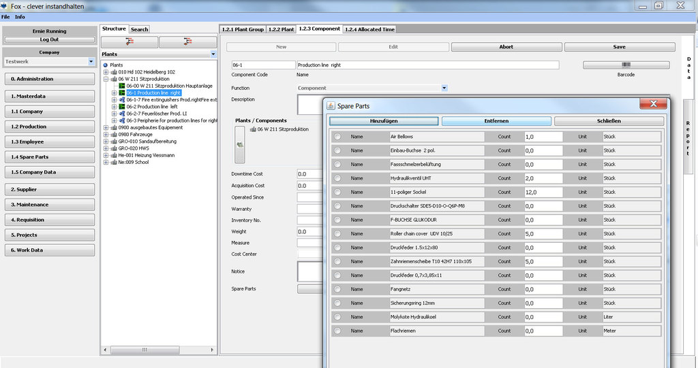Open the Company dropdown showing Testwerk

pos(91,62)
